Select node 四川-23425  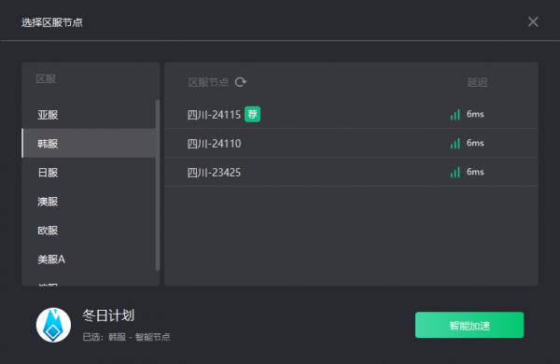[x=351, y=172]
